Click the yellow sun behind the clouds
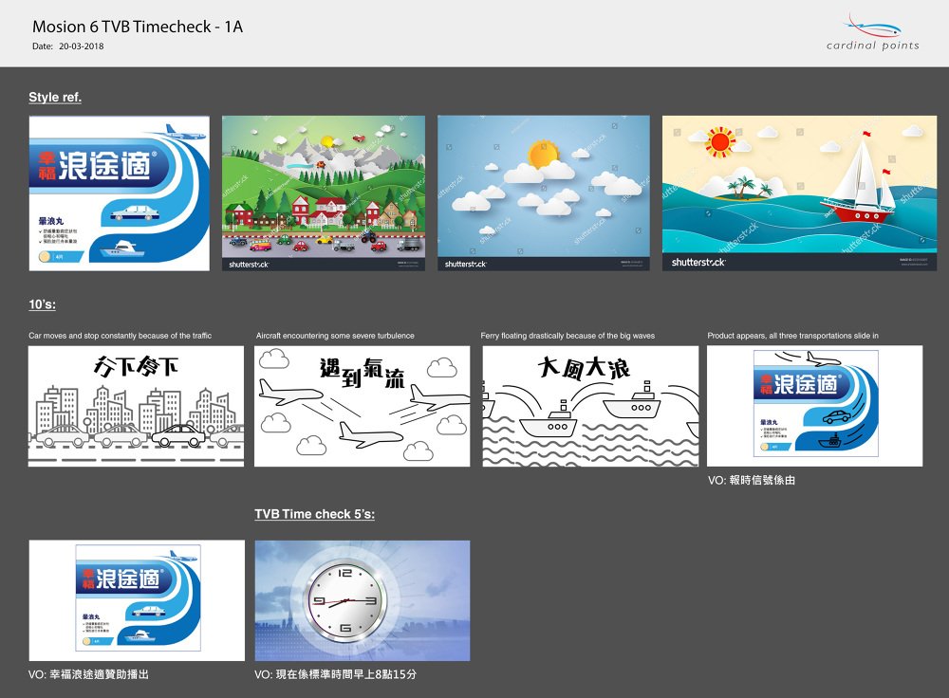The image size is (949, 698). [543, 153]
